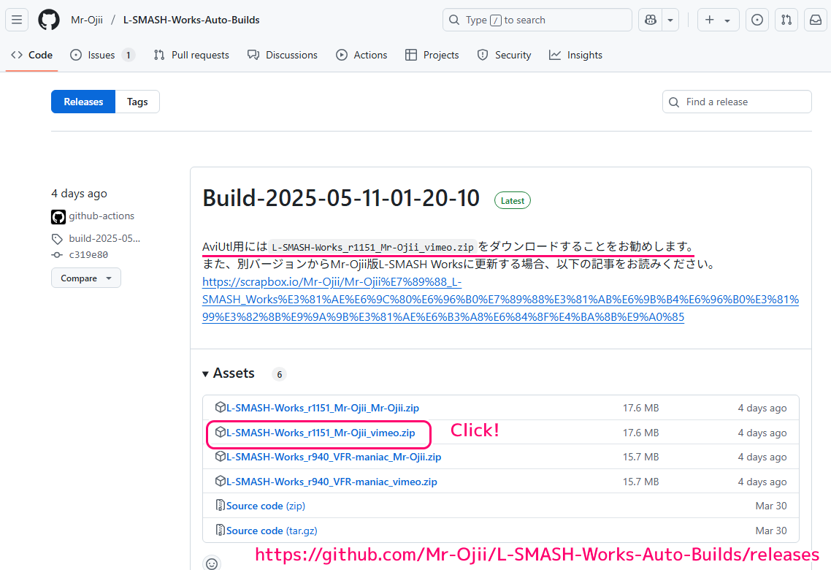Click the GitHub octocat logo
The width and height of the screenshot is (831, 570).
[49, 20]
